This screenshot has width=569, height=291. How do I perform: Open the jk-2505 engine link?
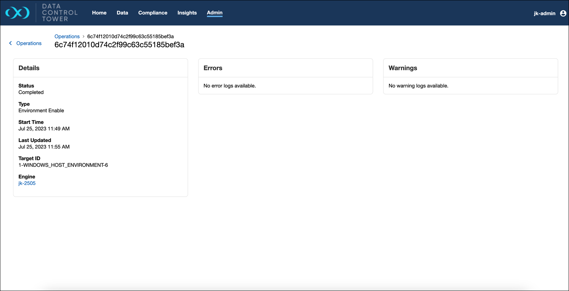coord(27,183)
